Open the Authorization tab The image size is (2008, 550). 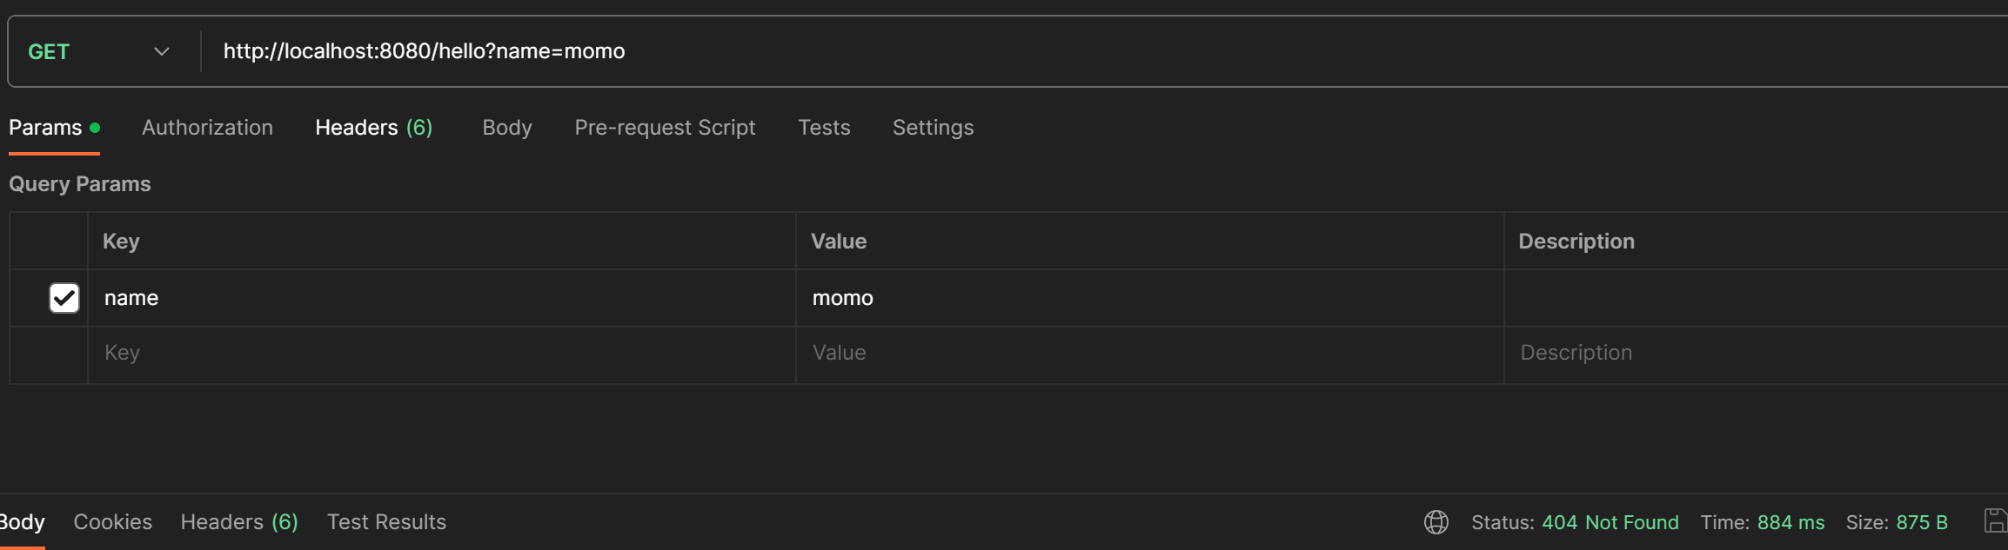(x=207, y=128)
